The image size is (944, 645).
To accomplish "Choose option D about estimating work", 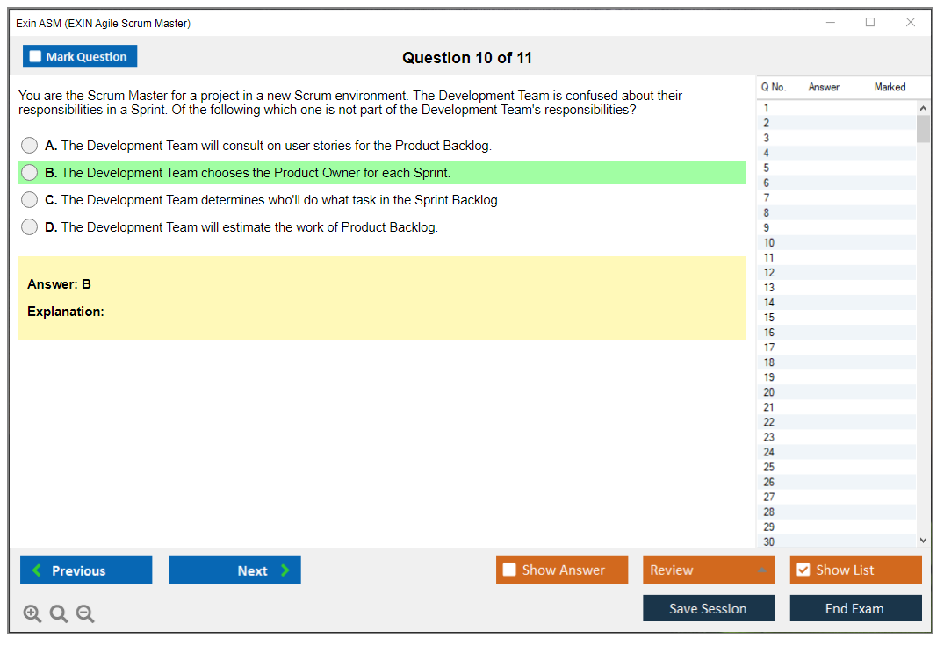I will tap(30, 227).
